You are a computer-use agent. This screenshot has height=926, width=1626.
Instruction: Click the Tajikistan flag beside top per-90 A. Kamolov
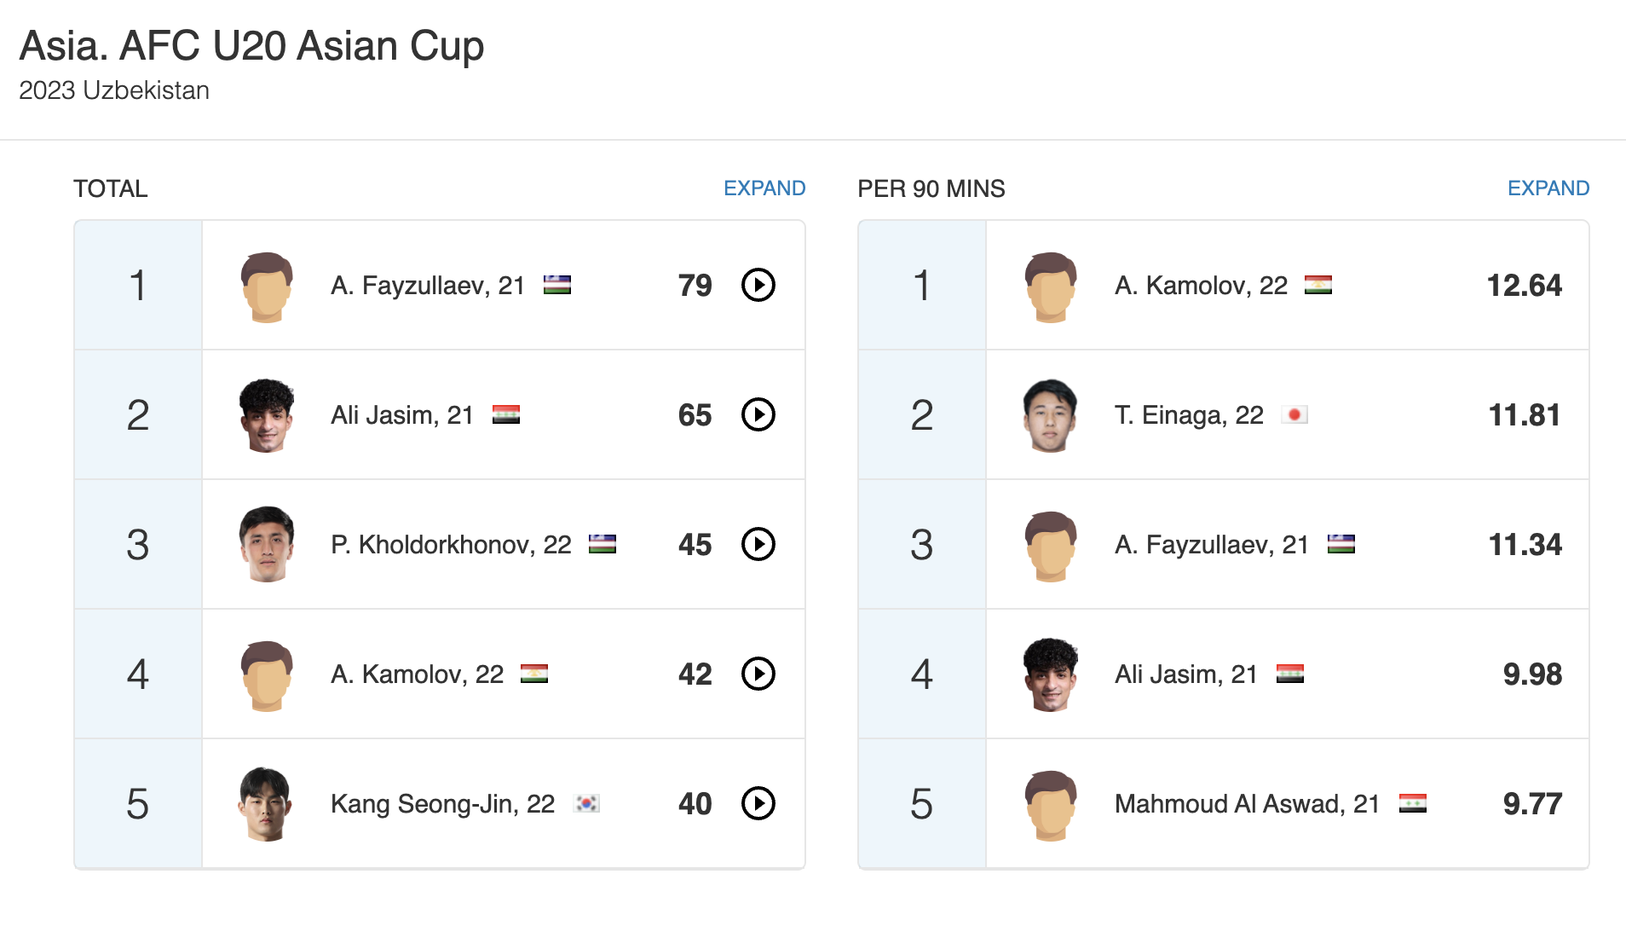pos(1318,285)
